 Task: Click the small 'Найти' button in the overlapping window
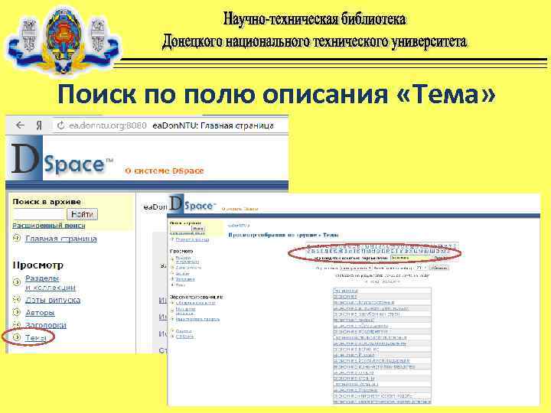tap(198, 229)
